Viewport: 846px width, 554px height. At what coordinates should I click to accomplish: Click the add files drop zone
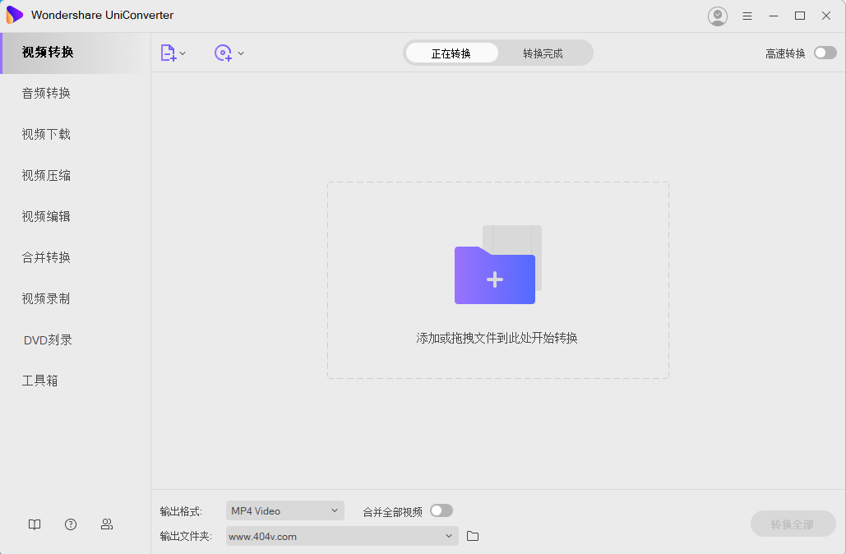point(495,279)
